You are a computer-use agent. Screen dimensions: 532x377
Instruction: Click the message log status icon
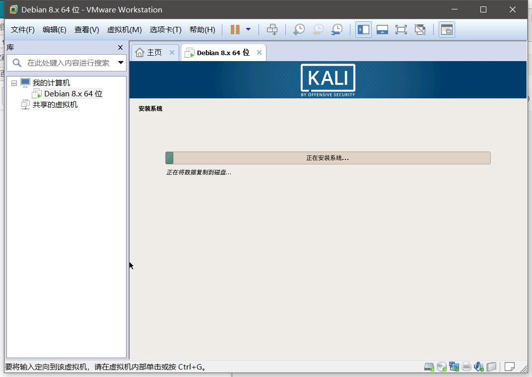(x=510, y=367)
